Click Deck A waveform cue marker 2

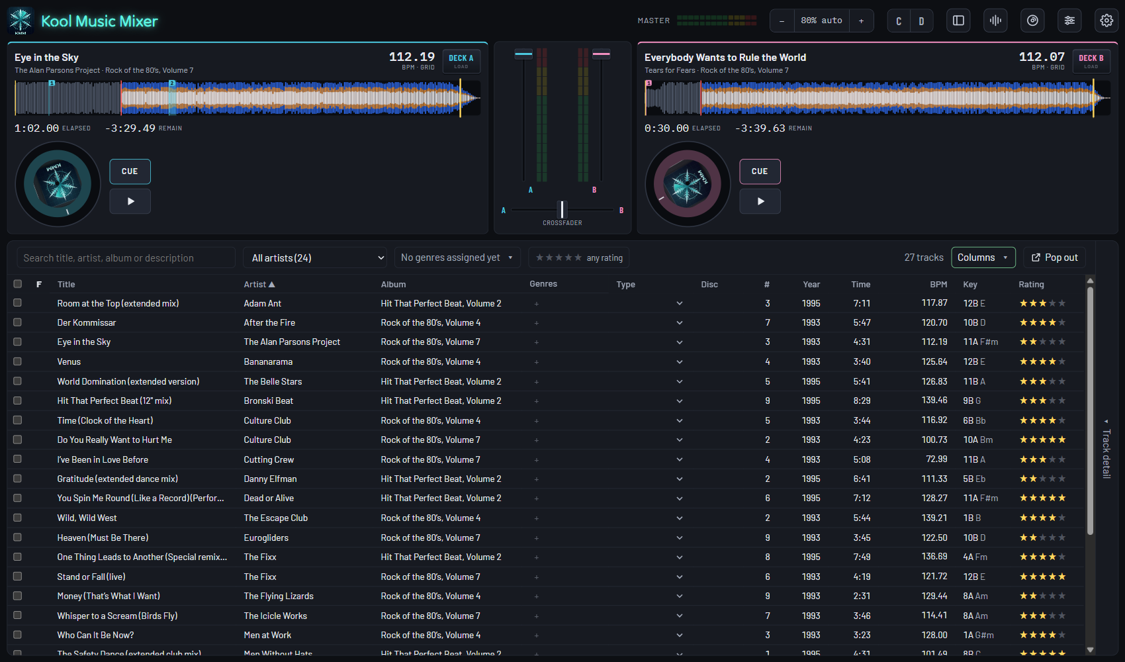tap(172, 83)
